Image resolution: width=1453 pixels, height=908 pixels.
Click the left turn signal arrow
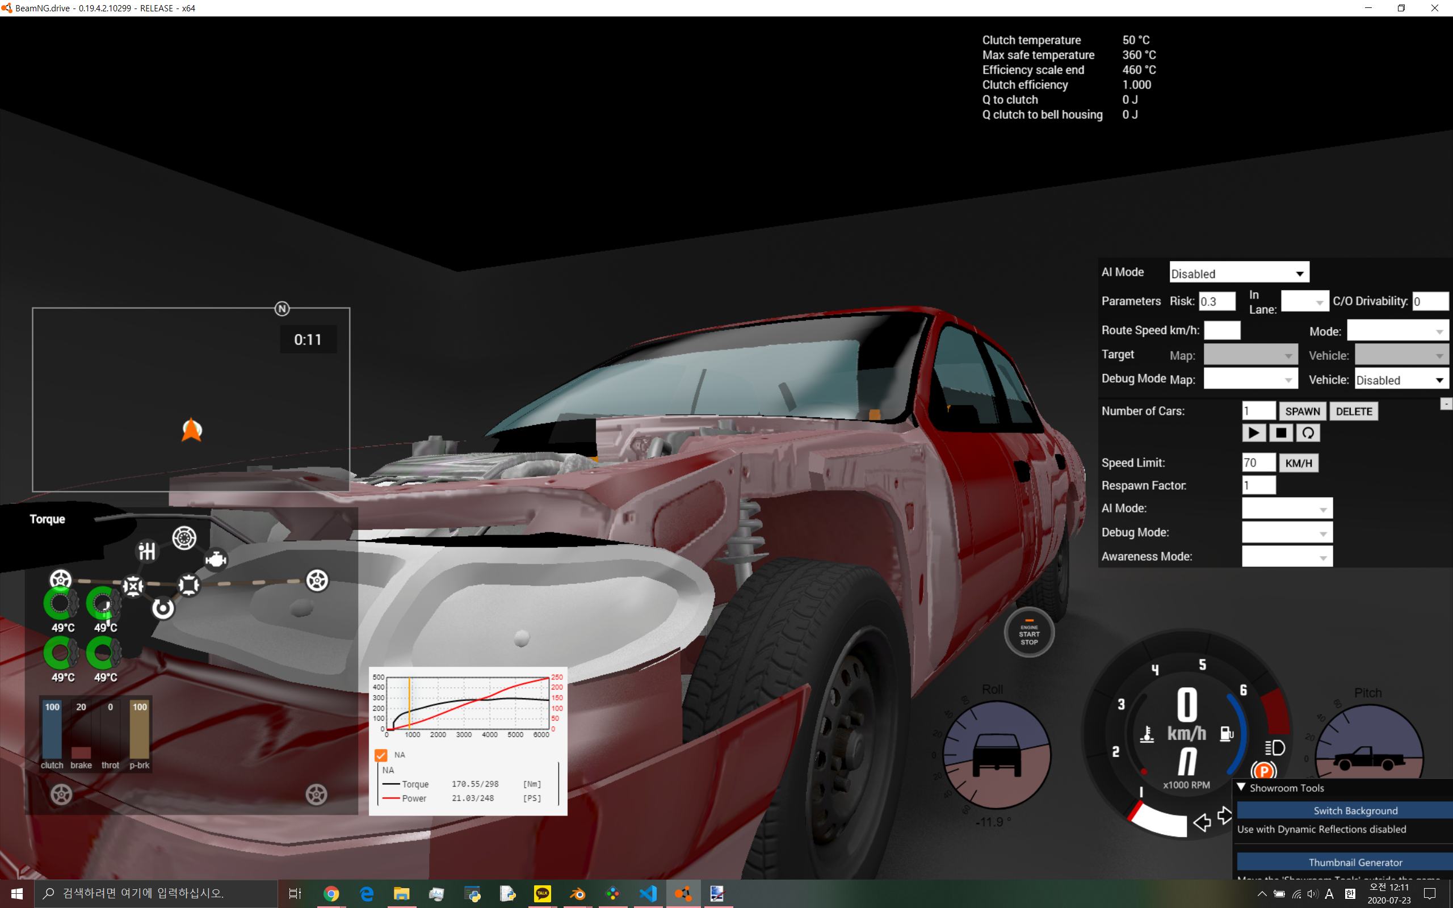click(1202, 822)
